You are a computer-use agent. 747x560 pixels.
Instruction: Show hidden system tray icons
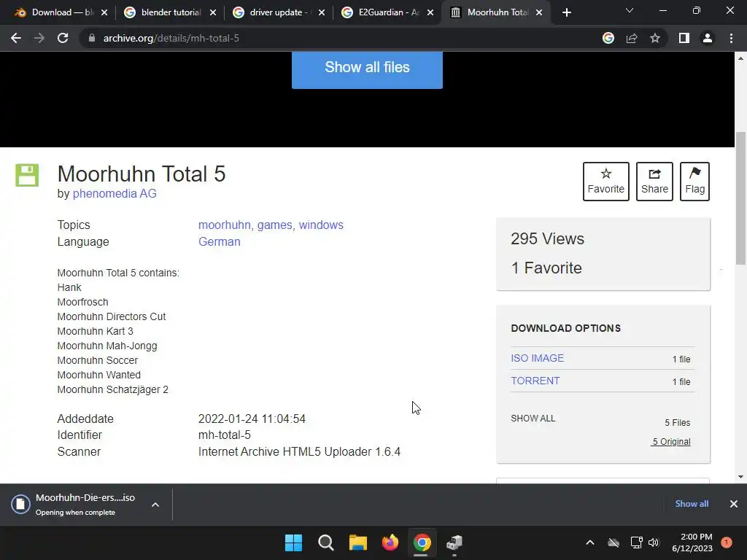589,542
